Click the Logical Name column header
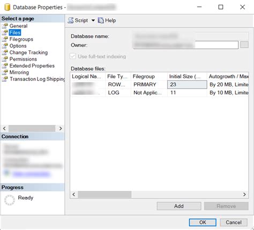The width and height of the screenshot is (254, 230). point(87,77)
